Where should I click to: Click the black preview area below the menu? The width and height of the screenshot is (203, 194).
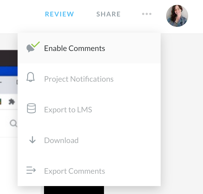pos(74,190)
